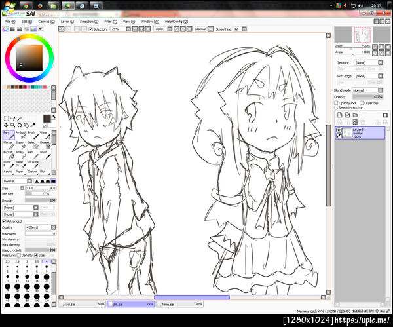Select the Zoom magnifier tool

tap(13, 125)
